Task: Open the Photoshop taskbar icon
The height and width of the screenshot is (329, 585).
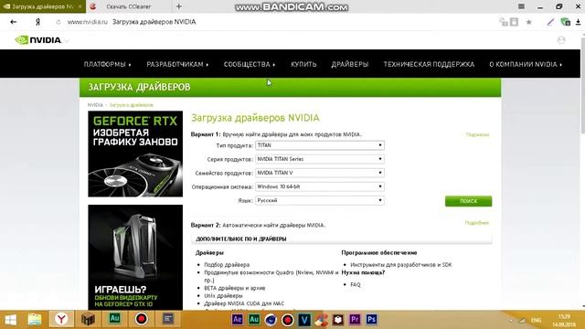Action: pos(372,320)
